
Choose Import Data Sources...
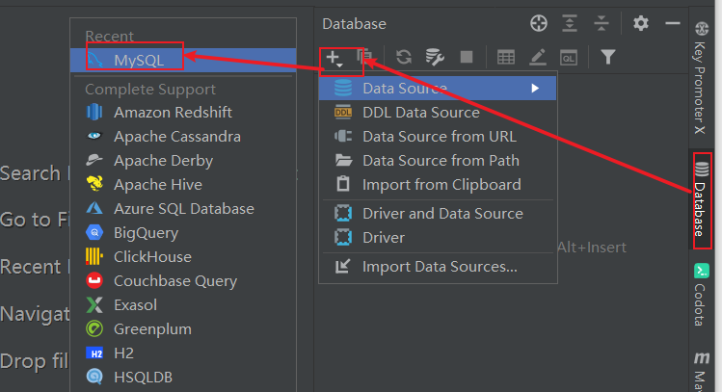(x=438, y=267)
